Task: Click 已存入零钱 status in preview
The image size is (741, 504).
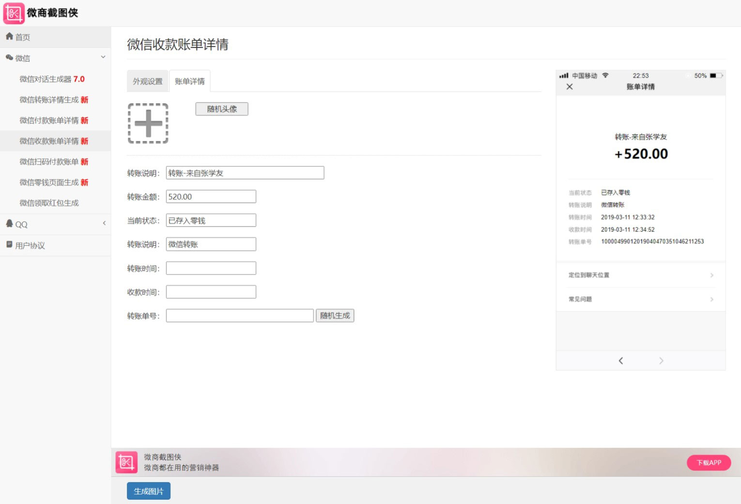Action: tap(616, 193)
